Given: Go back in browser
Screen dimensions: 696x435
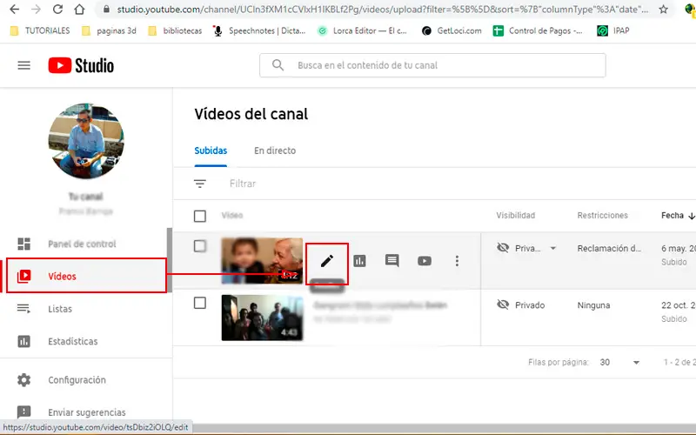Looking at the screenshot, I should point(15,10).
